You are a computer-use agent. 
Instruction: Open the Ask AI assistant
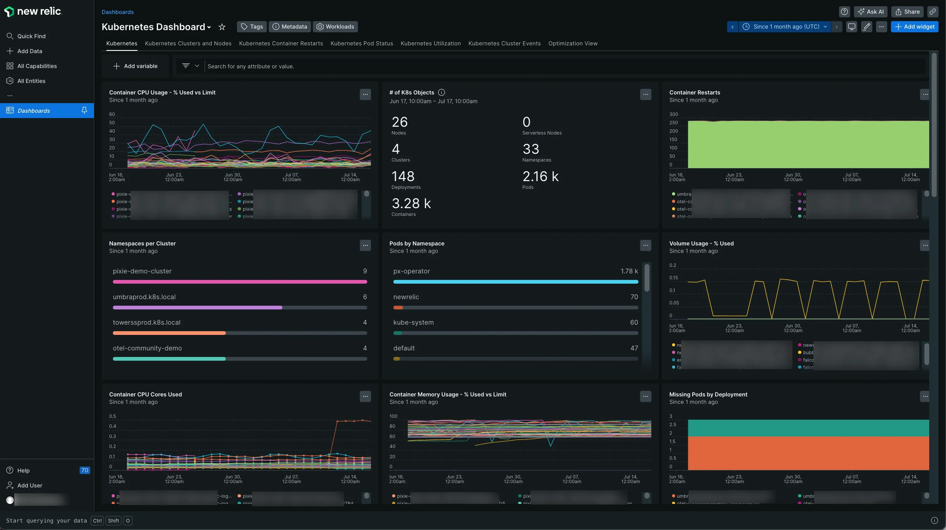click(x=871, y=11)
